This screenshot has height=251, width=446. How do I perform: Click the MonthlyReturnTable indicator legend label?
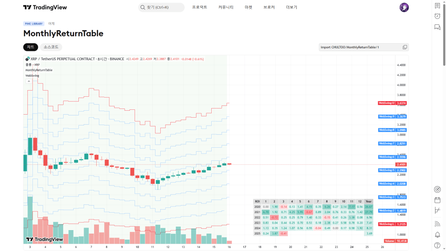click(x=39, y=70)
